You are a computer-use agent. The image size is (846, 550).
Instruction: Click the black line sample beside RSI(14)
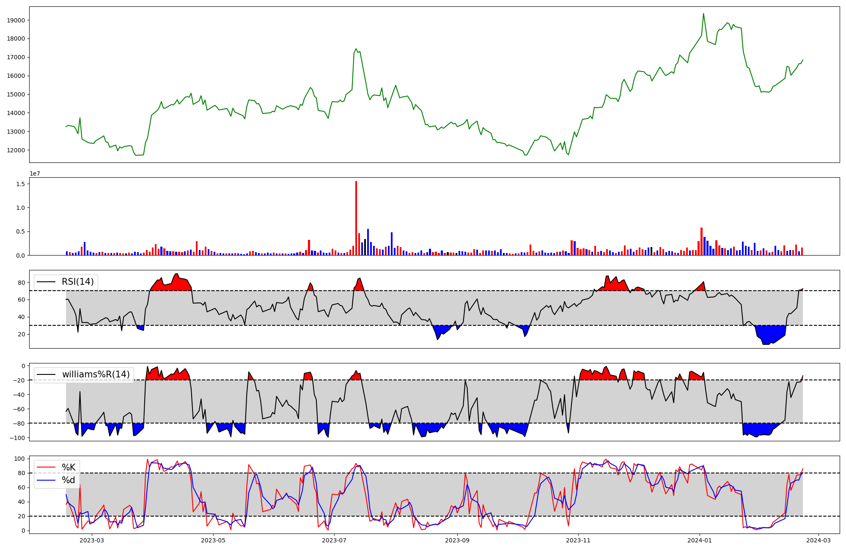pos(47,282)
